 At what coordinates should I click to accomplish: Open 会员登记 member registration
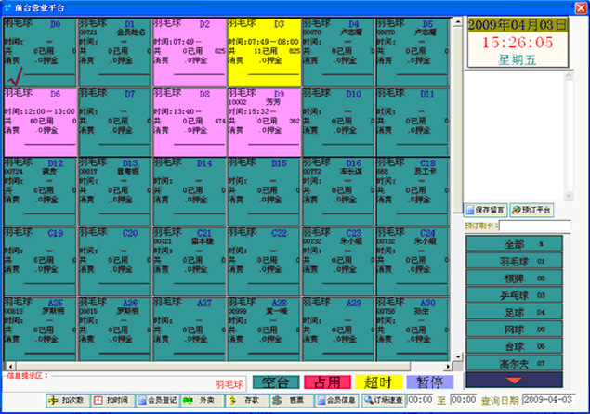157,400
